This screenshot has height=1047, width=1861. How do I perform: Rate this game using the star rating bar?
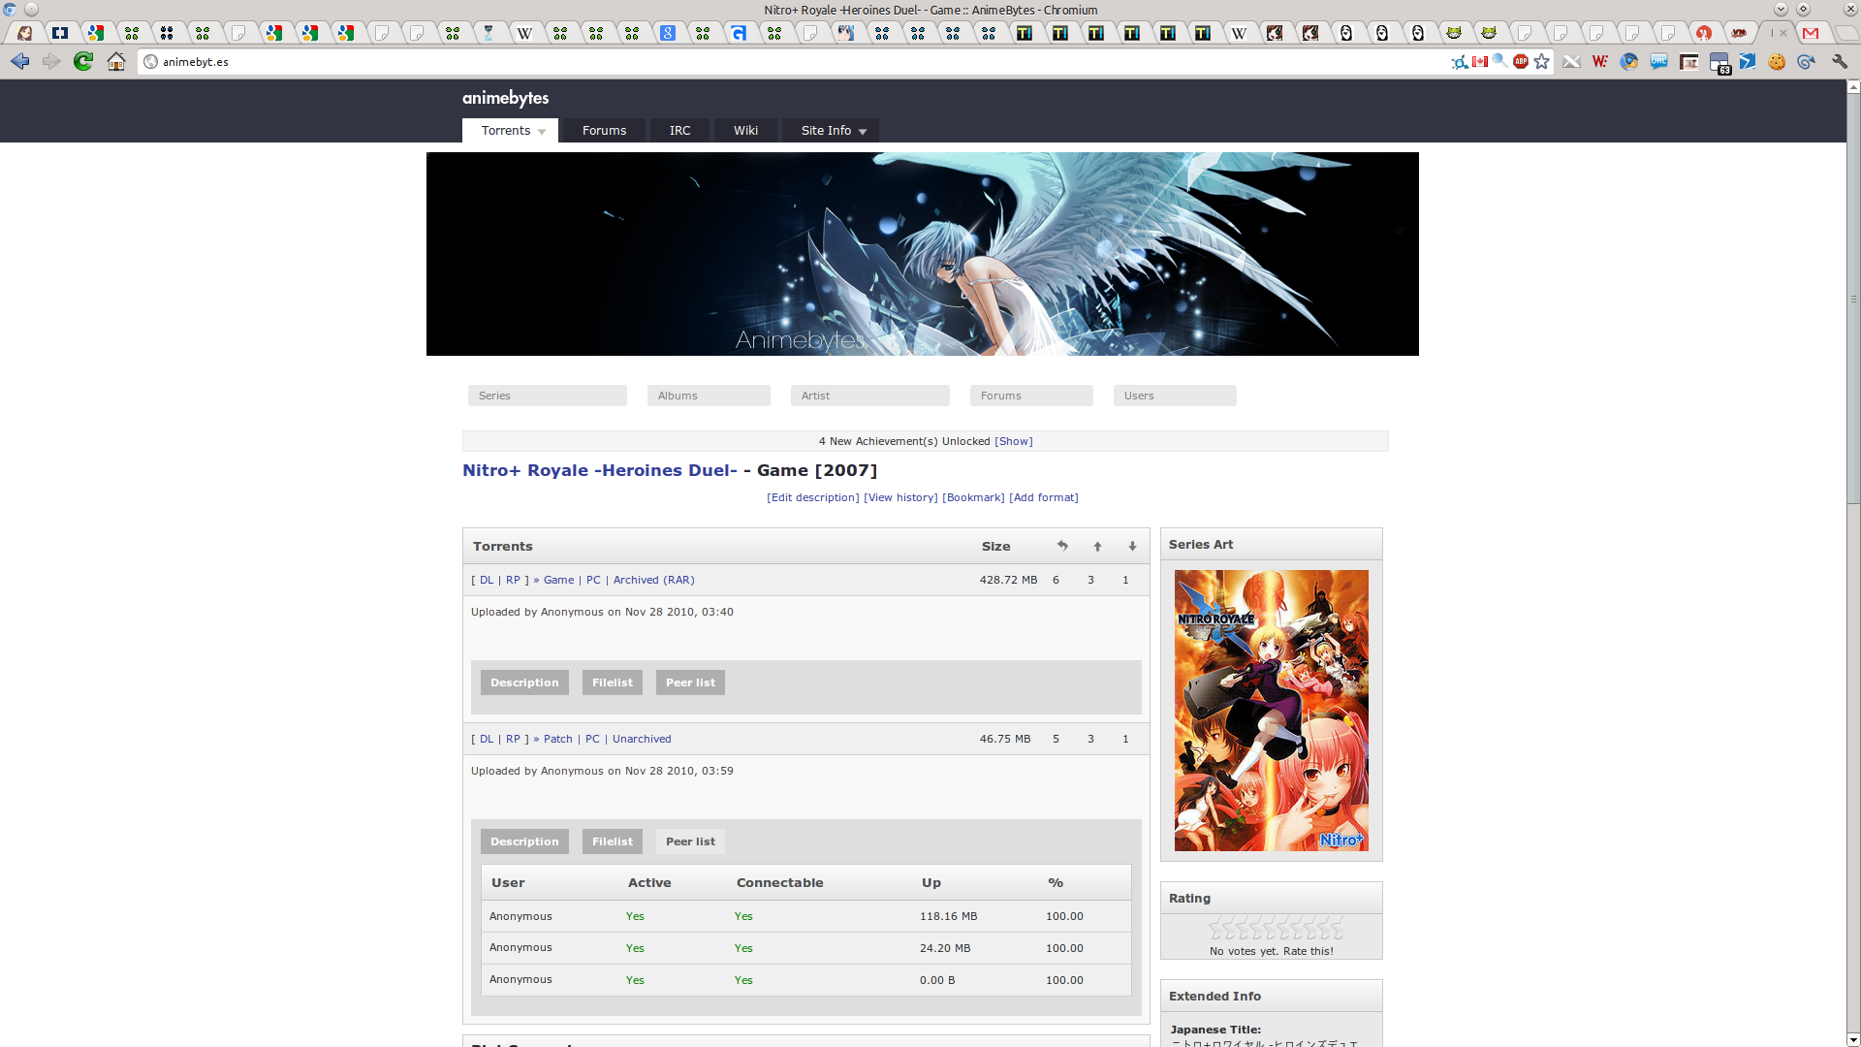coord(1276,929)
